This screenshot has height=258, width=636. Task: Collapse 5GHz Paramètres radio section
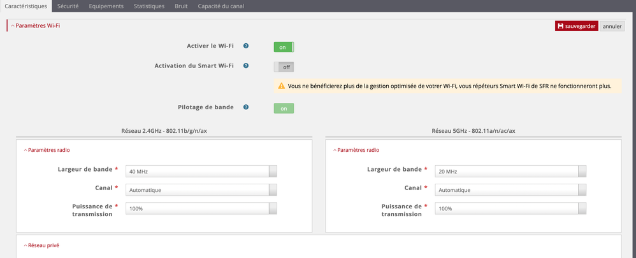tap(356, 150)
